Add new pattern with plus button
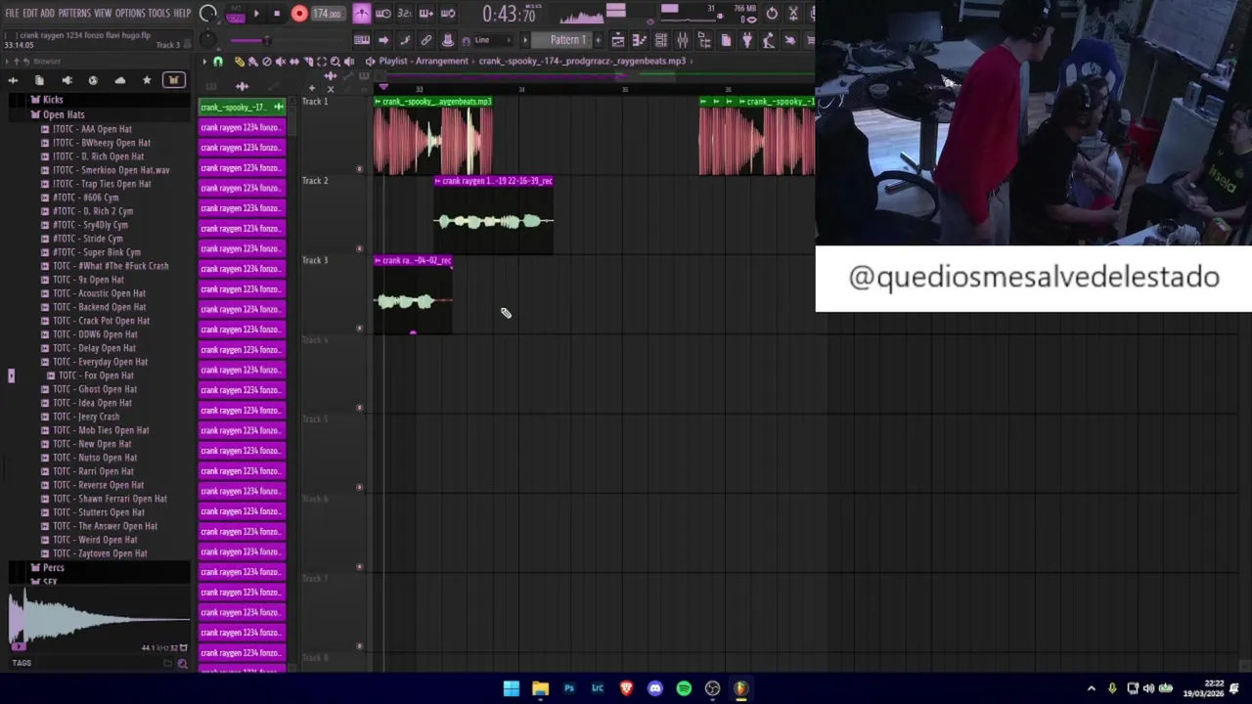Screen dimensions: 1252x704 (x=598, y=40)
